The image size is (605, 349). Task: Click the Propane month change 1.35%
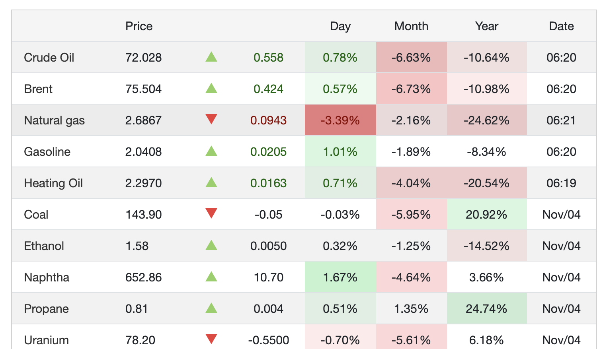pos(411,309)
